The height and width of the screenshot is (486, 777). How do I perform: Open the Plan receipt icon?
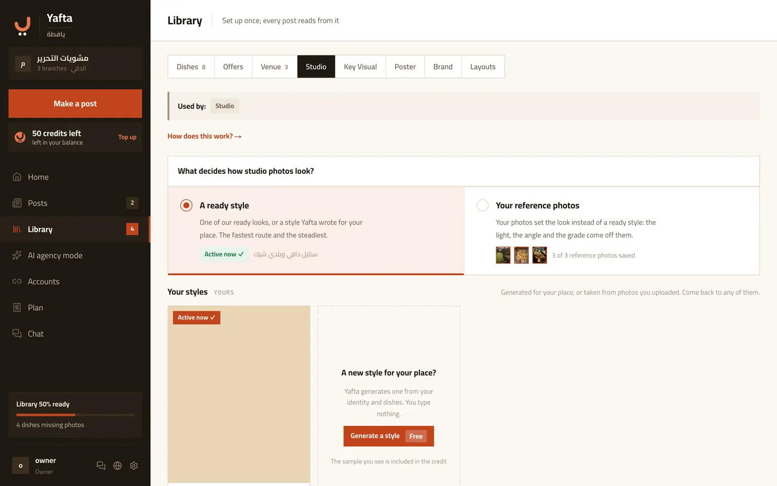17,308
